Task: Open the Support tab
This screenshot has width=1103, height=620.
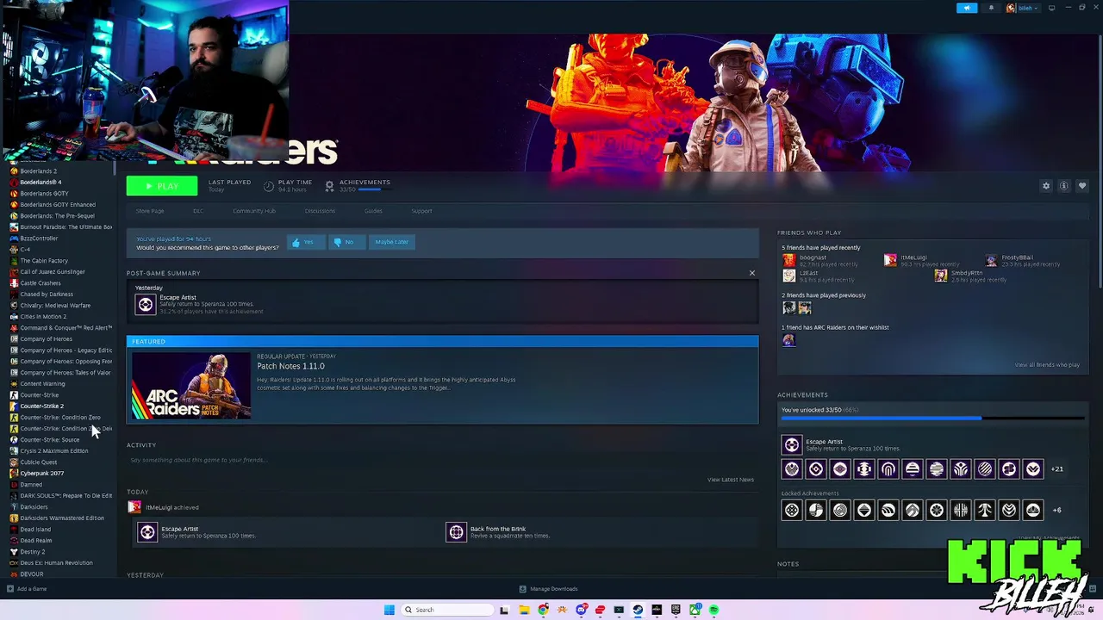Action: coord(421,211)
